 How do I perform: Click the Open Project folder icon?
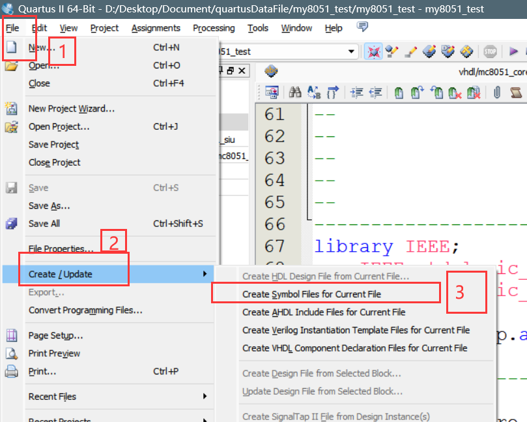[11, 127]
